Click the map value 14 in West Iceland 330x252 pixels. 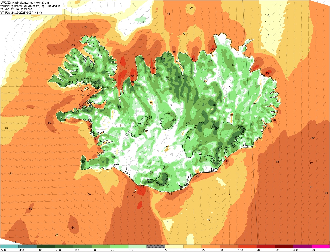(x=121, y=126)
